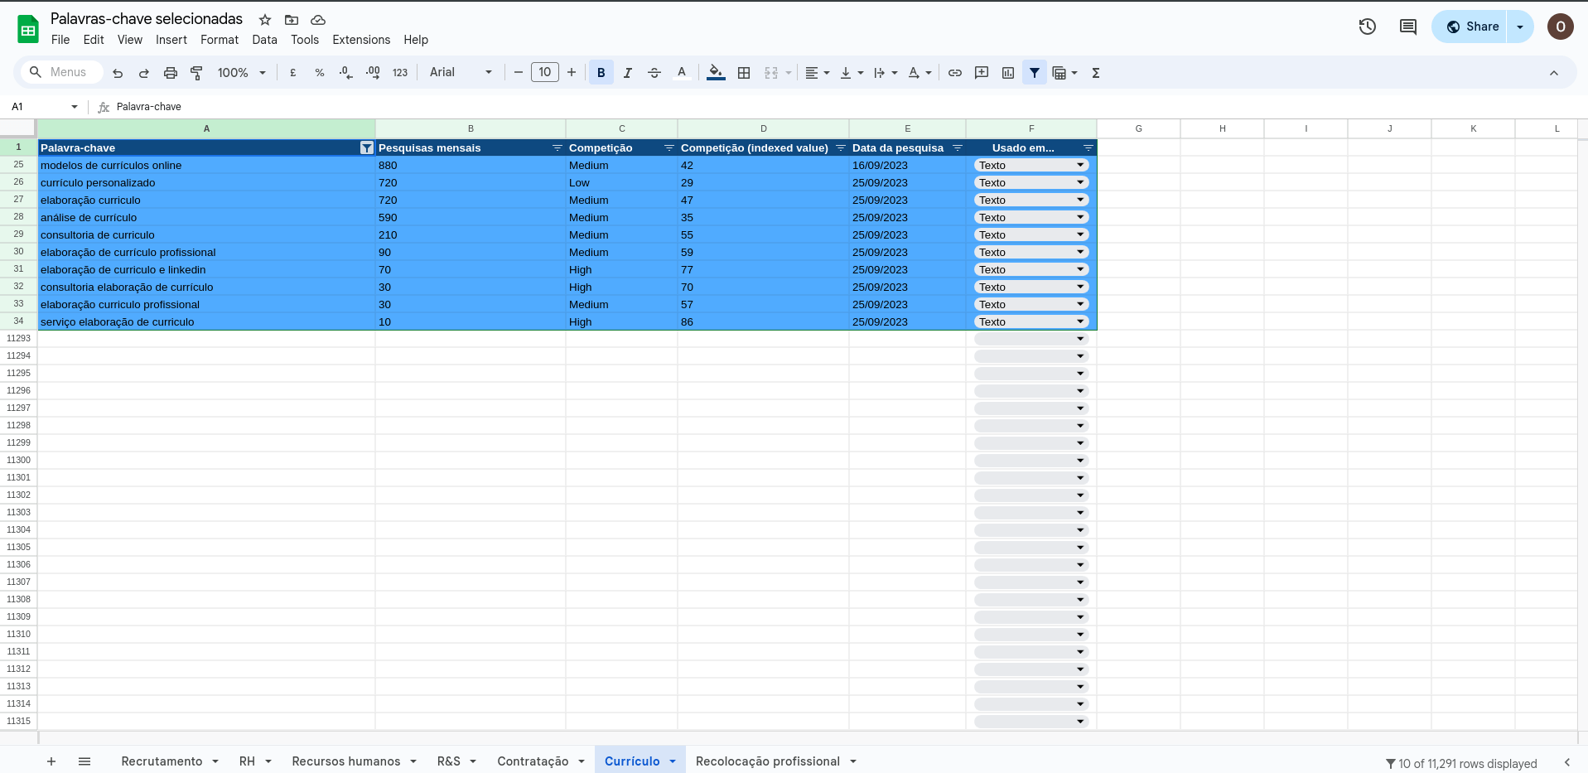Image resolution: width=1588 pixels, height=773 pixels.
Task: Toggle italic formatting
Action: click(627, 73)
